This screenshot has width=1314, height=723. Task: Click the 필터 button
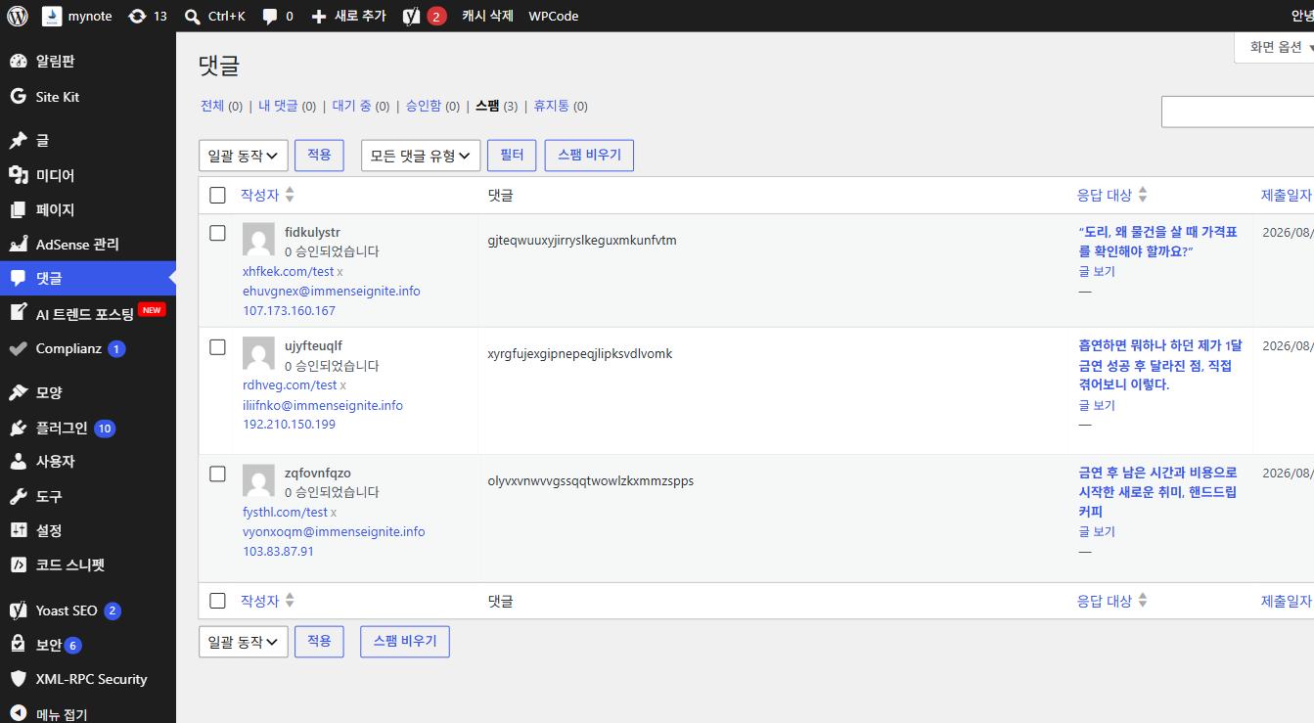[x=512, y=156]
